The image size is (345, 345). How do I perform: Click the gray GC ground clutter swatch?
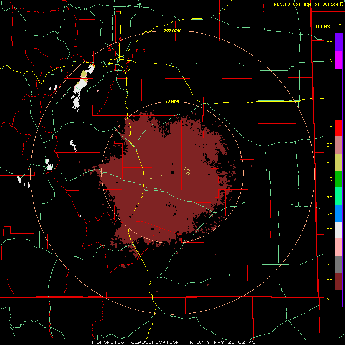(x=338, y=264)
